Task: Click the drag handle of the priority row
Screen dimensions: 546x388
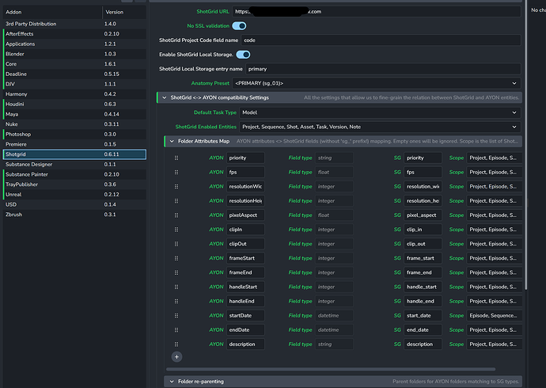Action: pos(176,158)
